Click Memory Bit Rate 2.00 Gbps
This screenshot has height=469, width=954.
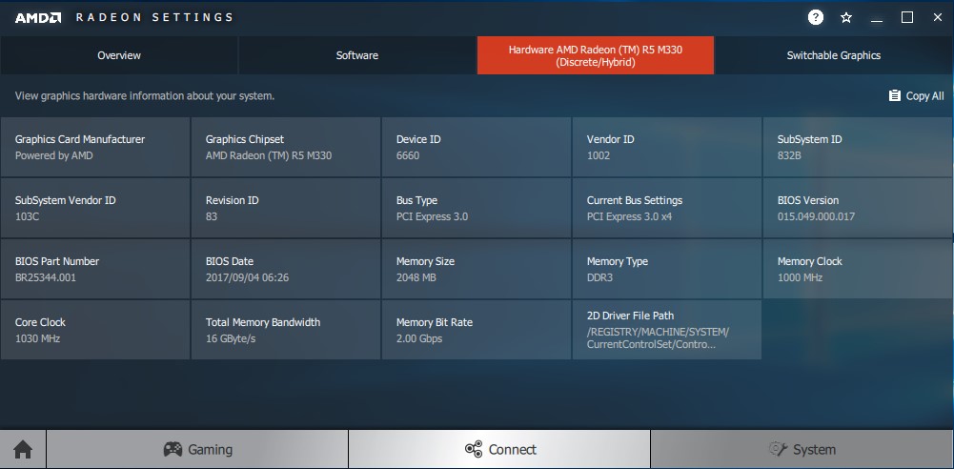tap(419, 338)
